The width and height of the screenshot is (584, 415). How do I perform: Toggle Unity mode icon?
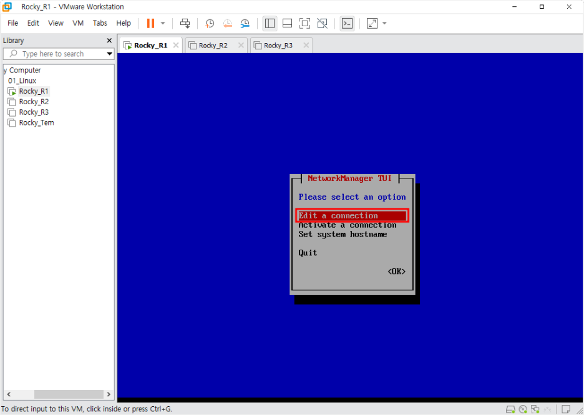pos(322,24)
